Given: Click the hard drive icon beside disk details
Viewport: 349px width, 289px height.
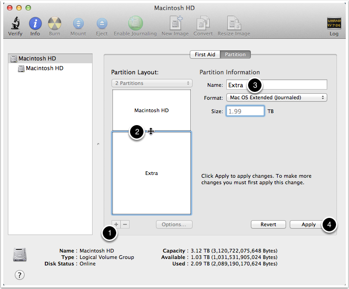Looking at the screenshot, I should click(20, 254).
